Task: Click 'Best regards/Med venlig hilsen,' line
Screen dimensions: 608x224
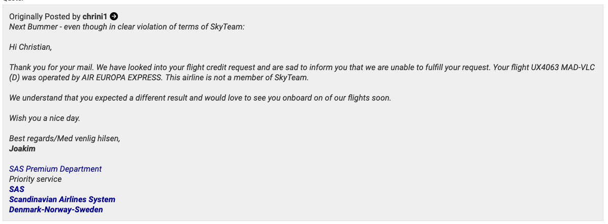Action: click(65, 139)
